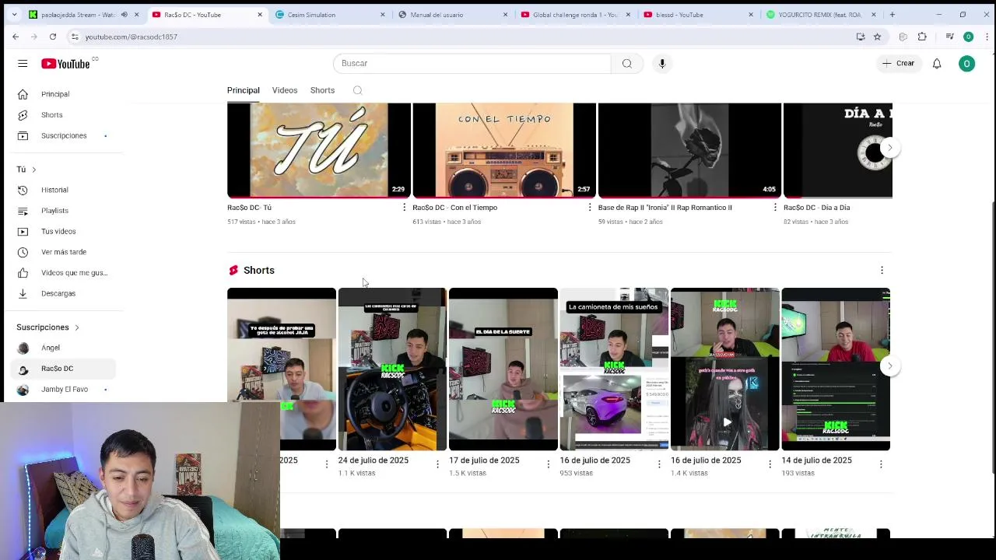996x560 pixels.
Task: Open Suscripciones in the sidebar
Action: coord(63,135)
